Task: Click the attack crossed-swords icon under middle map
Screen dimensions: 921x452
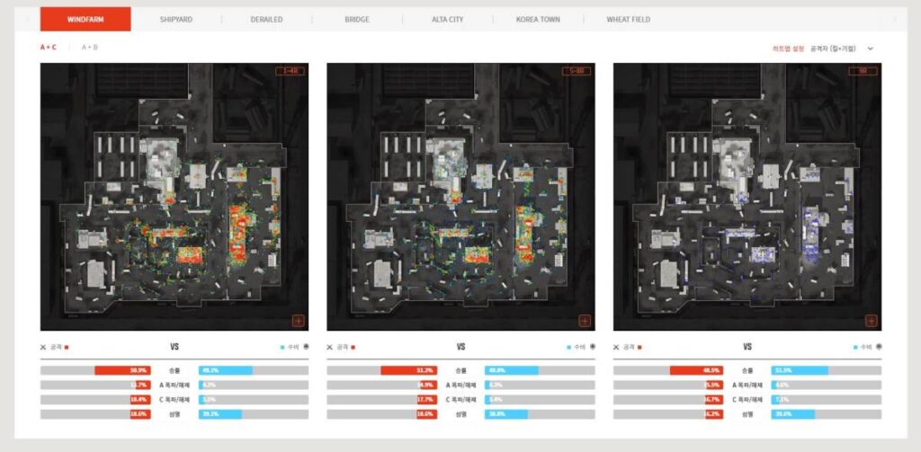Action: click(x=330, y=347)
